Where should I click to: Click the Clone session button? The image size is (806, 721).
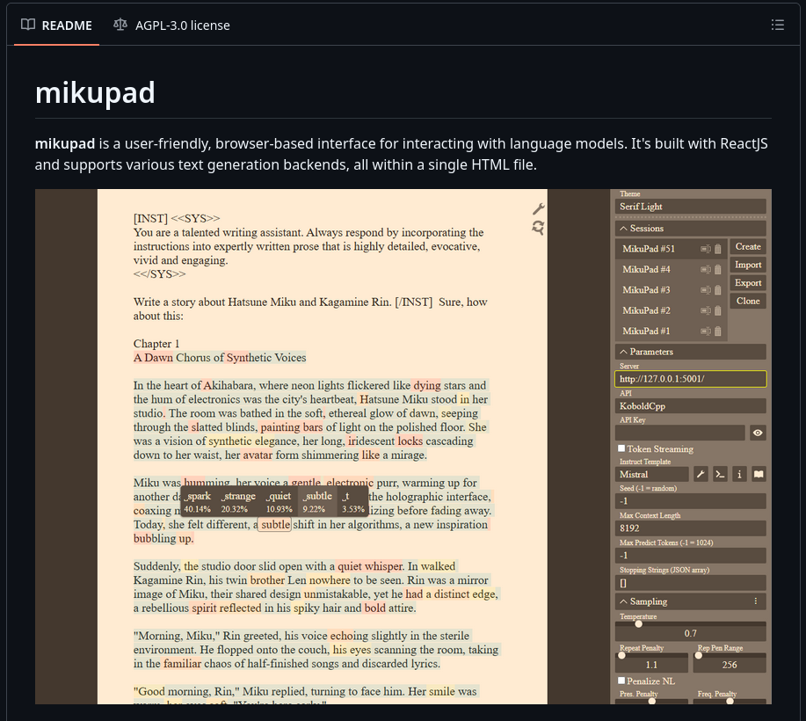pos(748,301)
